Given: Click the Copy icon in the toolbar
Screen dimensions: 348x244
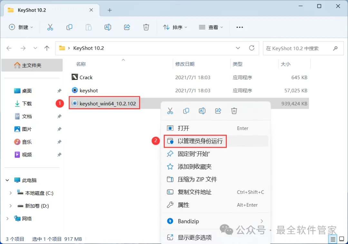Looking at the screenshot, I should tap(69, 27).
